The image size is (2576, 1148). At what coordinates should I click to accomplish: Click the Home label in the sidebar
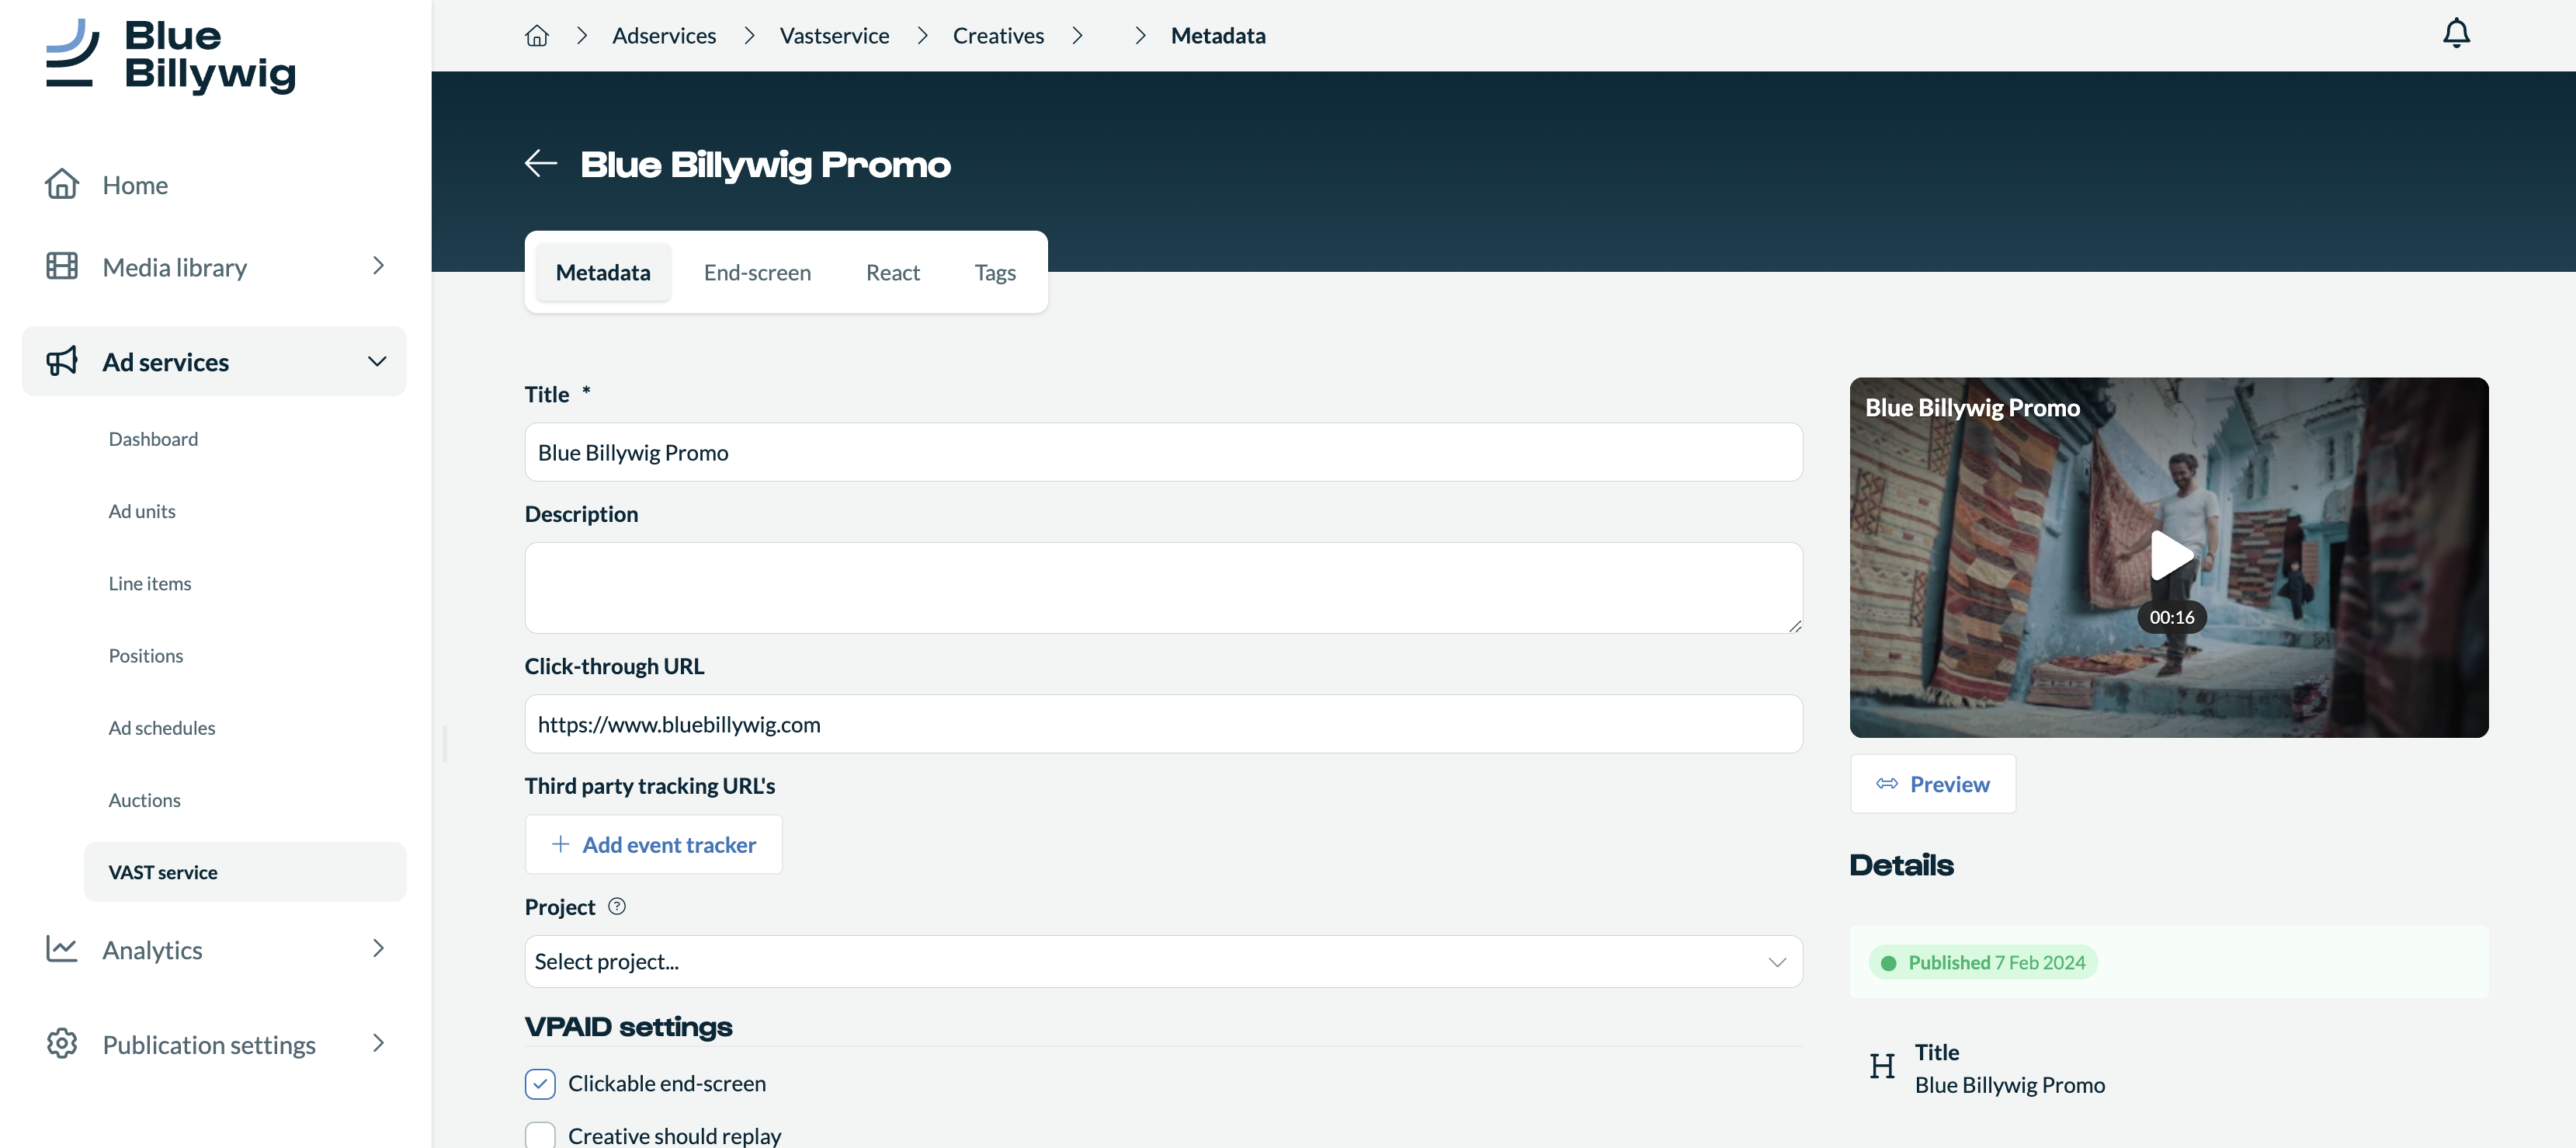pos(135,184)
